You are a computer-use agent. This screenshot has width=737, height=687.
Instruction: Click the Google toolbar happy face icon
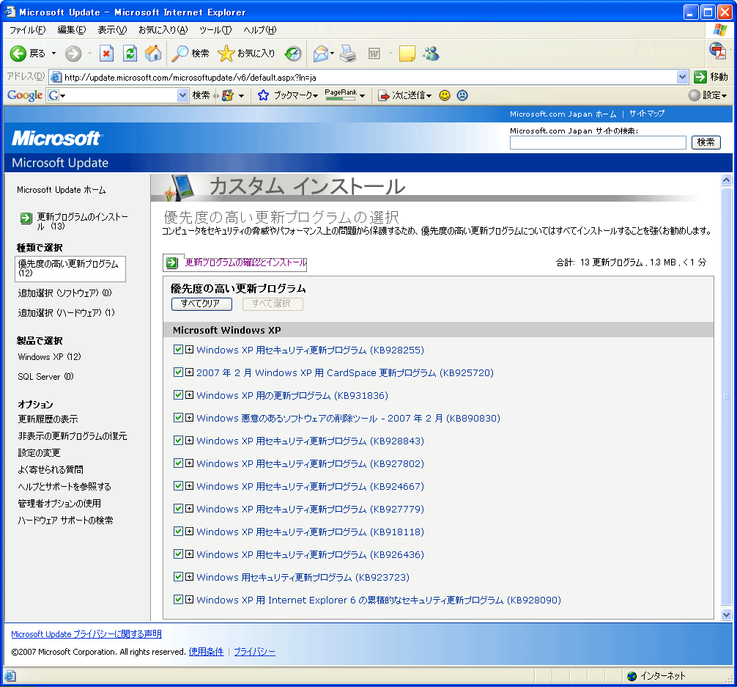[445, 95]
